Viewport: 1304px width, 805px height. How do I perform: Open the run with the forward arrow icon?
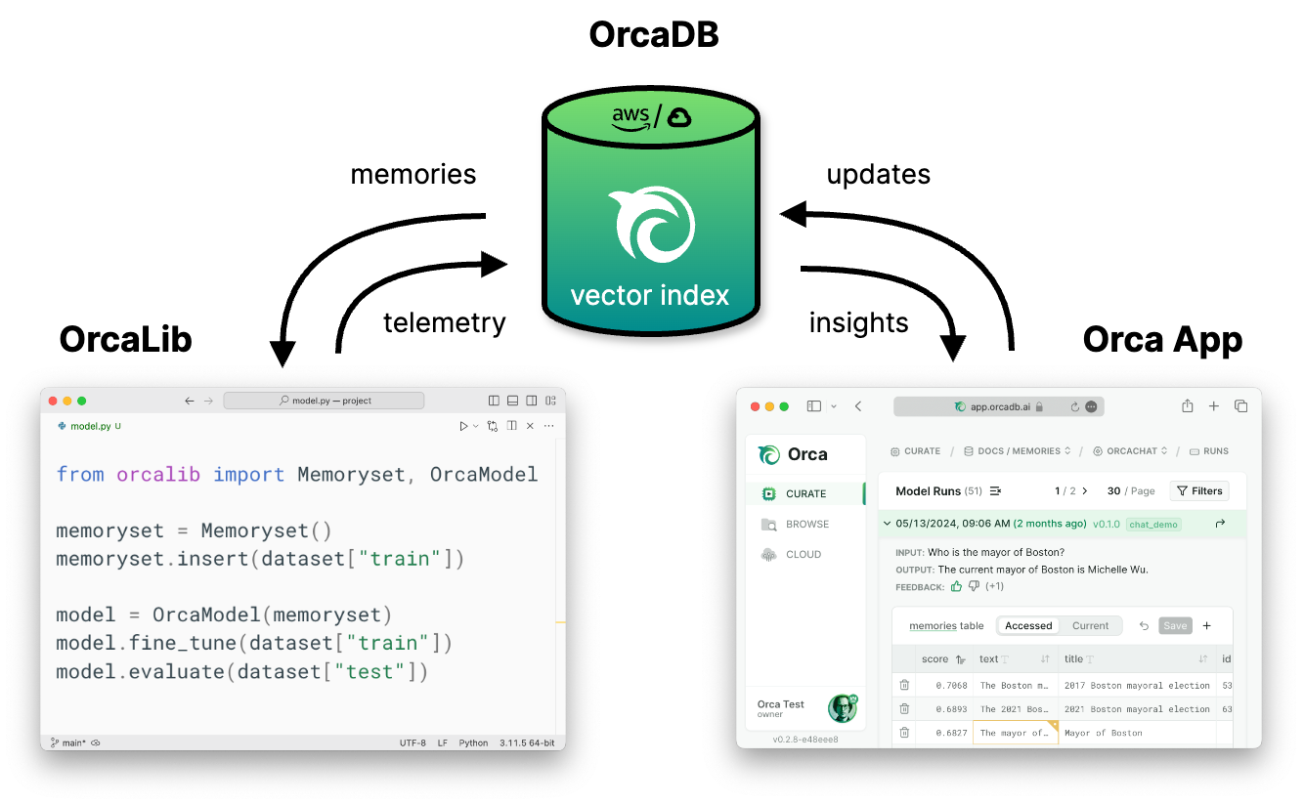(x=1220, y=524)
